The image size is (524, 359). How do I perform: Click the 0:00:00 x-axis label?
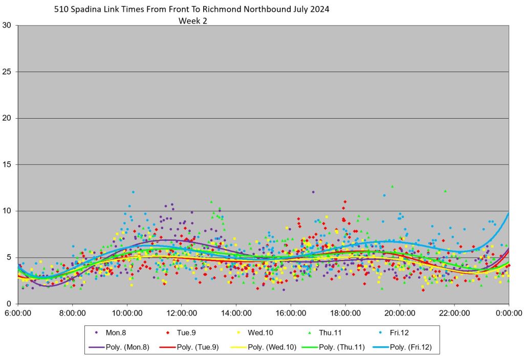[509, 312]
